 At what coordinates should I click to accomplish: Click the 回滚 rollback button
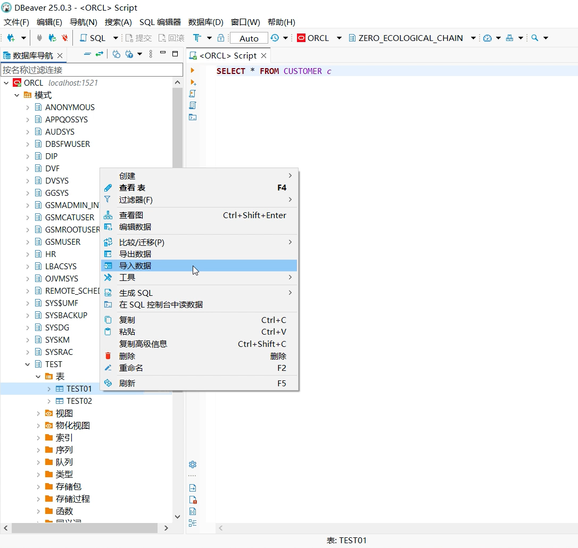click(x=171, y=38)
